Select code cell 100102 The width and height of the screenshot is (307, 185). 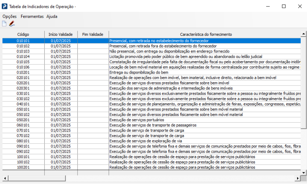[x=23, y=163]
